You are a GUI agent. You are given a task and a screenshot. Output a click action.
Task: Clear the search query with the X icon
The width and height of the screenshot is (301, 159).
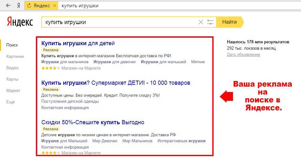coord(201,22)
